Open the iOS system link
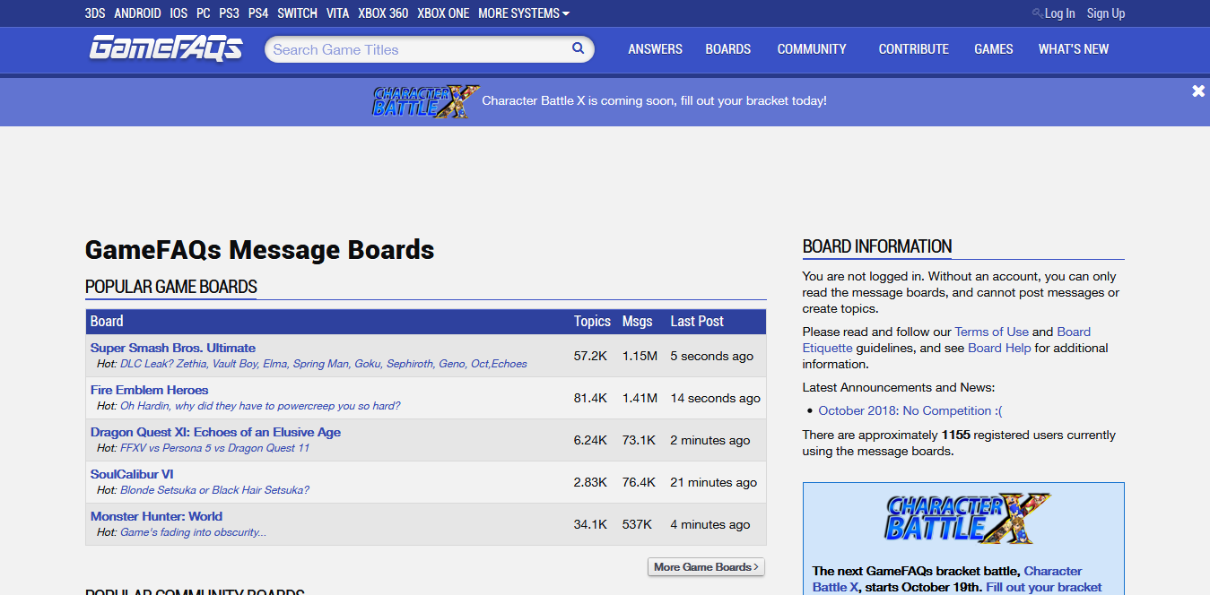The image size is (1210, 595). pyautogui.click(x=179, y=13)
